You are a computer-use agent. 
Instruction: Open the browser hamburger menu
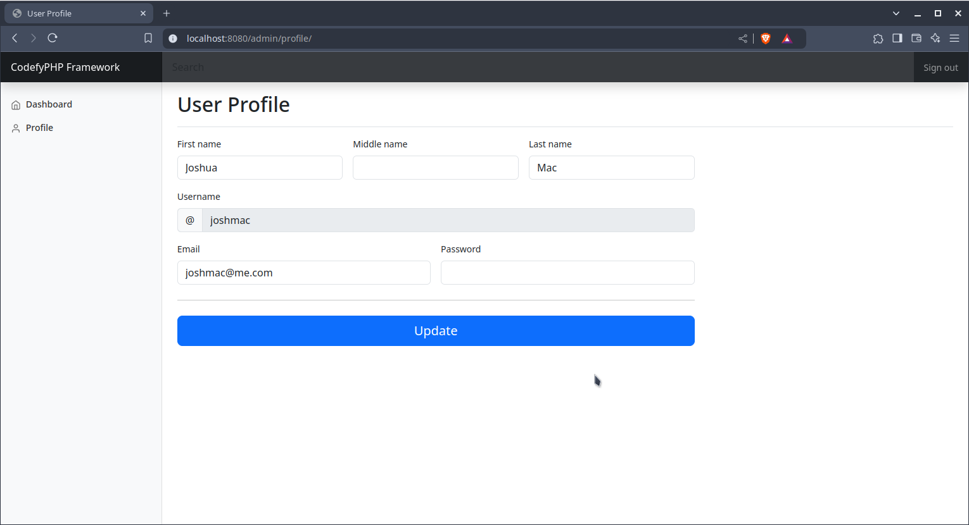pos(954,39)
